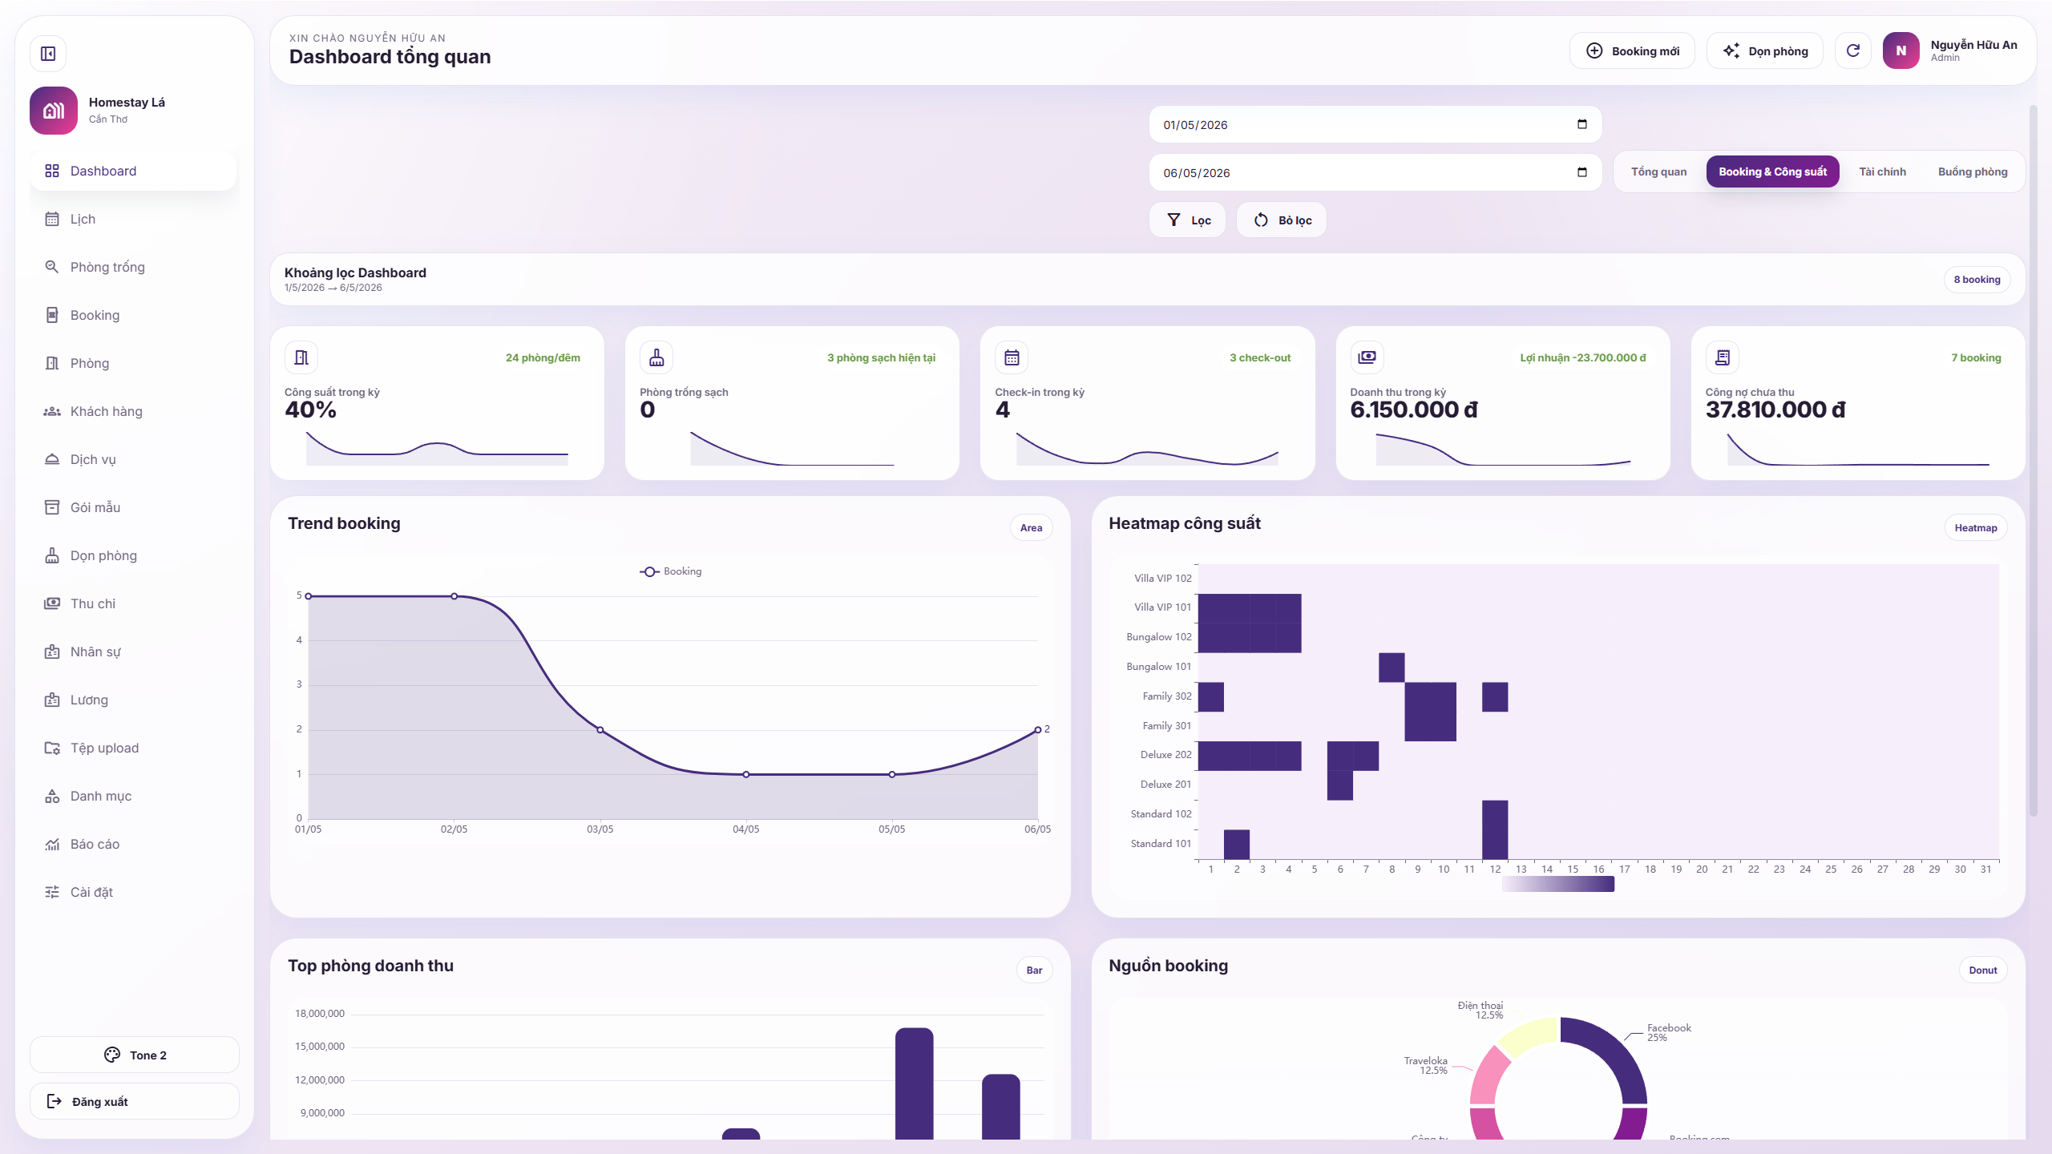Click the user avatar N
2052x1154 pixels.
[1901, 50]
